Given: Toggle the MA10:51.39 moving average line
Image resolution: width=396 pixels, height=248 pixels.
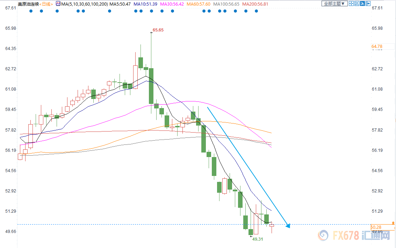Looking at the screenshot, I should tap(146, 4).
